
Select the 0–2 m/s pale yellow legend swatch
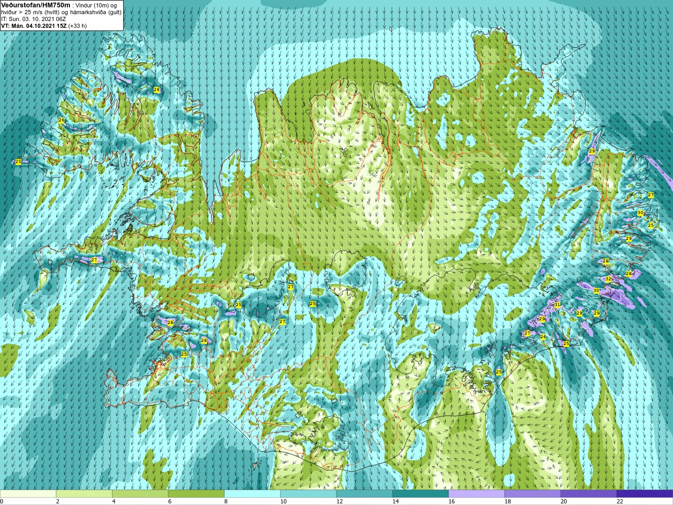coord(28,493)
